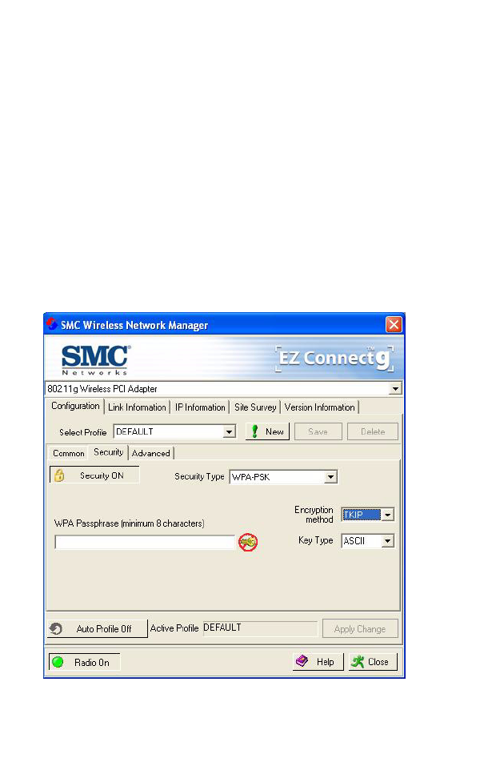Click the EZ Connect g logo
The width and height of the screenshot is (504, 774).
pos(335,359)
